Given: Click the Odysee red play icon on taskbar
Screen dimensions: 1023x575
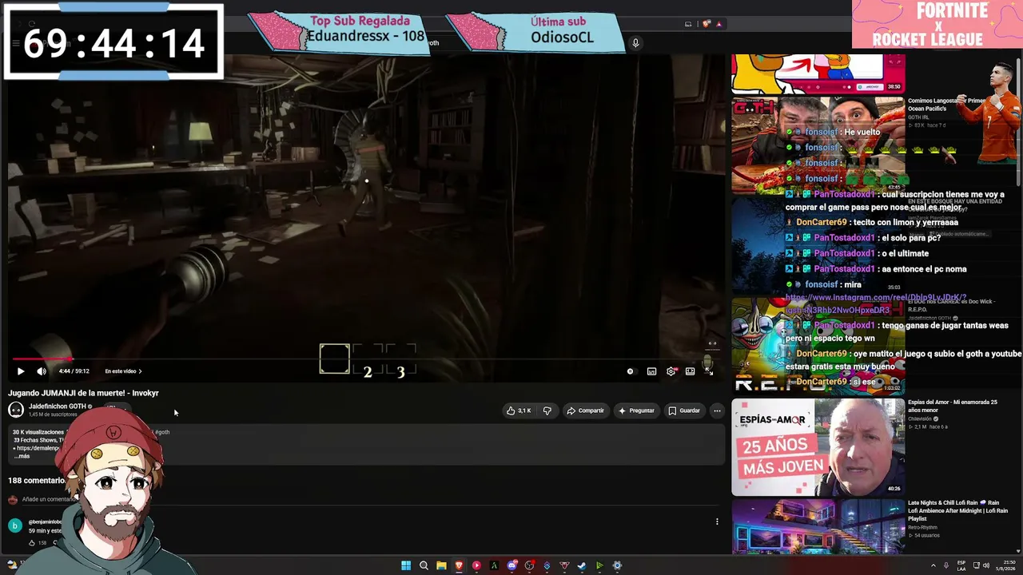Looking at the screenshot, I should tap(476, 565).
